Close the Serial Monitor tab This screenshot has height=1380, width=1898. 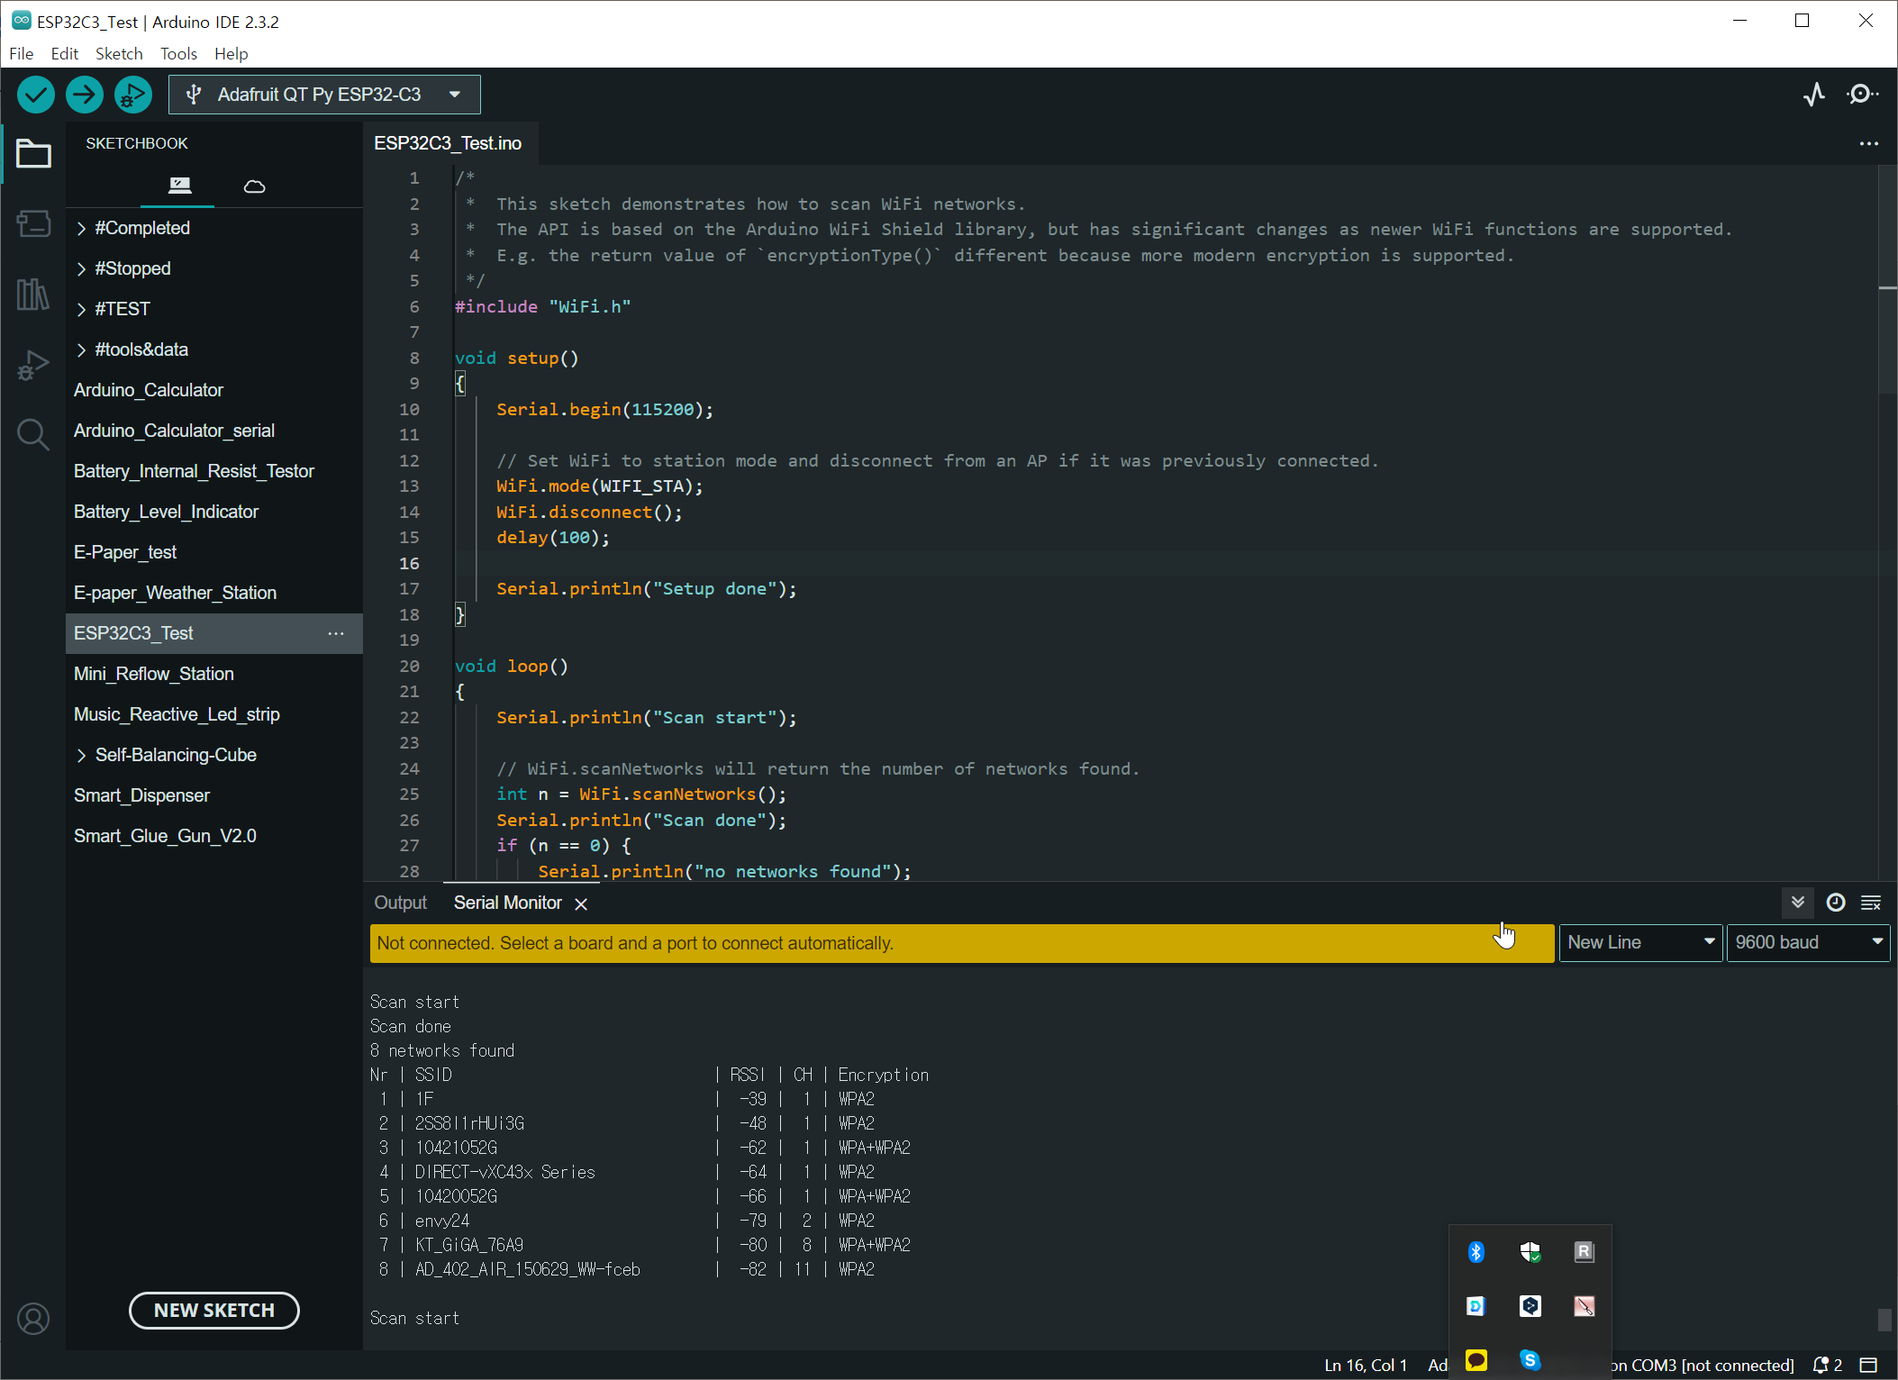coord(581,903)
